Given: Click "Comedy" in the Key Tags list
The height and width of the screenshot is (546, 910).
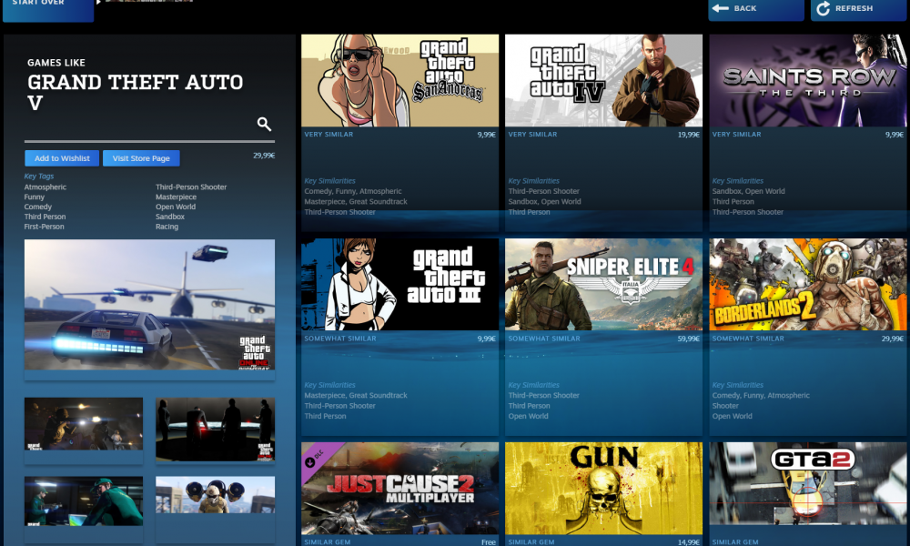Looking at the screenshot, I should 37,207.
